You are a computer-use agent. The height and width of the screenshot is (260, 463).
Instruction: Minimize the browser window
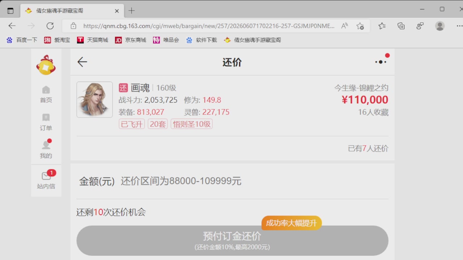[422, 9]
